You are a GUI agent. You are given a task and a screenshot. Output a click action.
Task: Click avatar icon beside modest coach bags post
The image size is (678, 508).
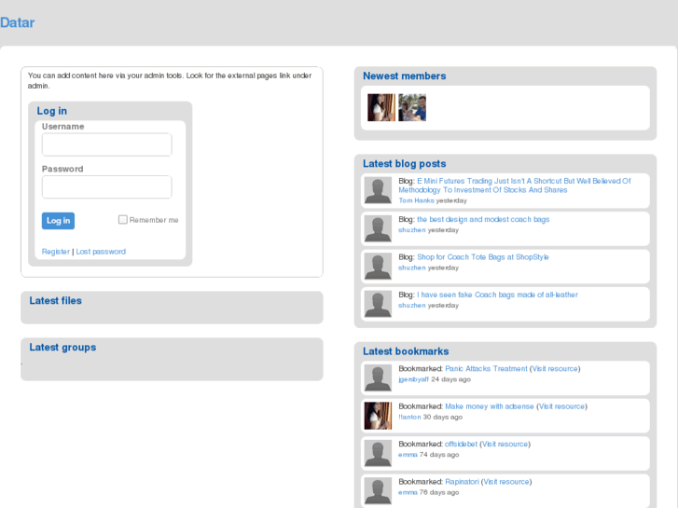pos(378,228)
